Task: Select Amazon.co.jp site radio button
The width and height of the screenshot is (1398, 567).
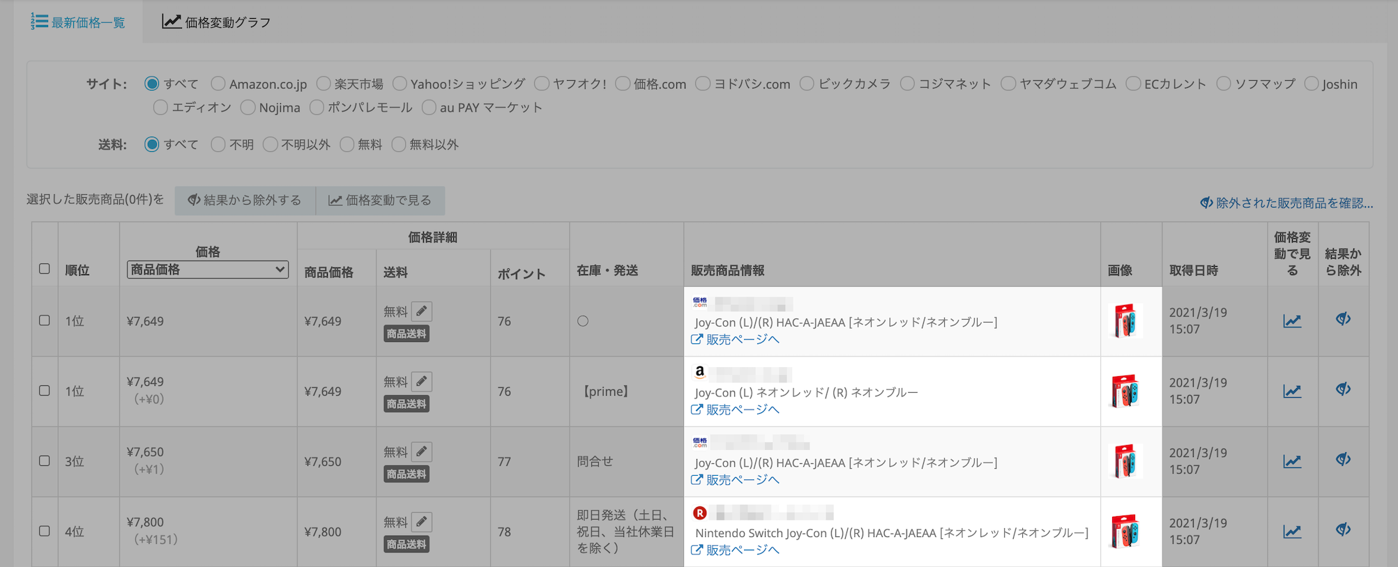Action: 218,84
